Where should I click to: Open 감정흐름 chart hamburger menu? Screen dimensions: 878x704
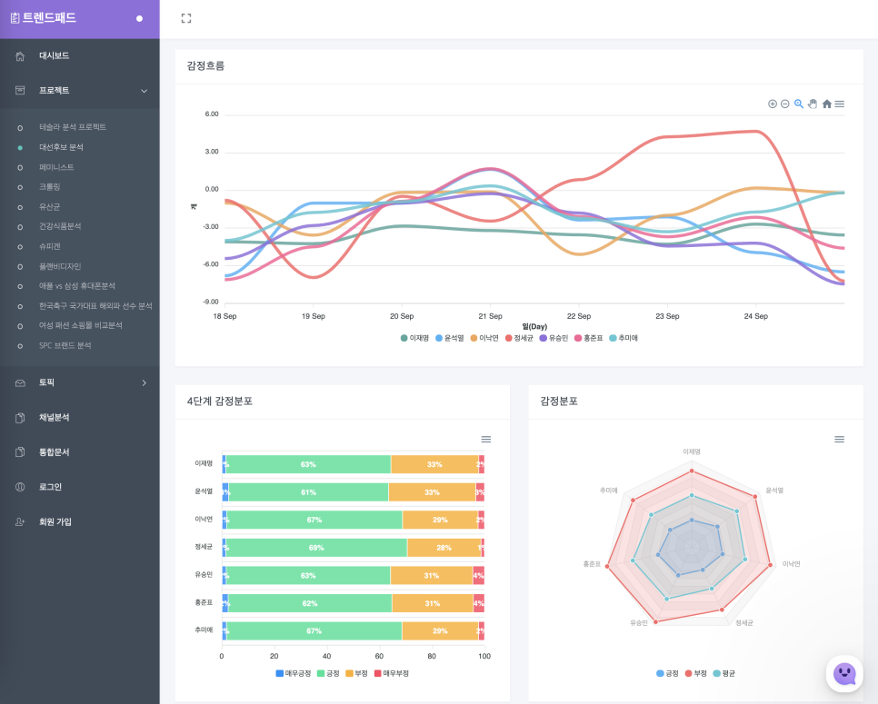point(839,104)
